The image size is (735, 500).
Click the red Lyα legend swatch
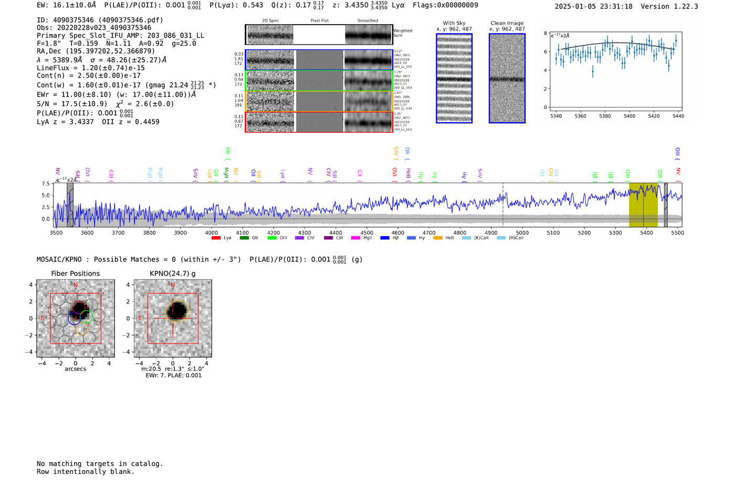[216, 238]
